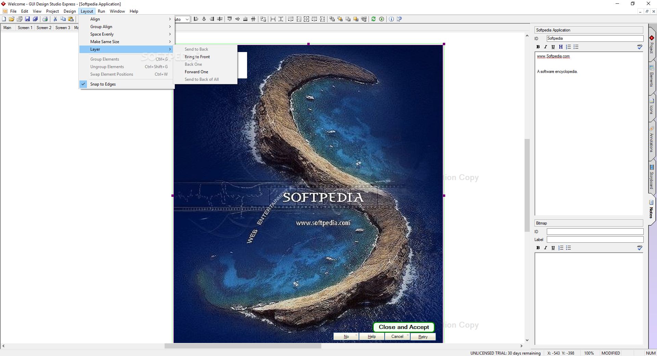The height and width of the screenshot is (356, 657).
Task: Click the open folder toolbar icon
Action: 12,19
